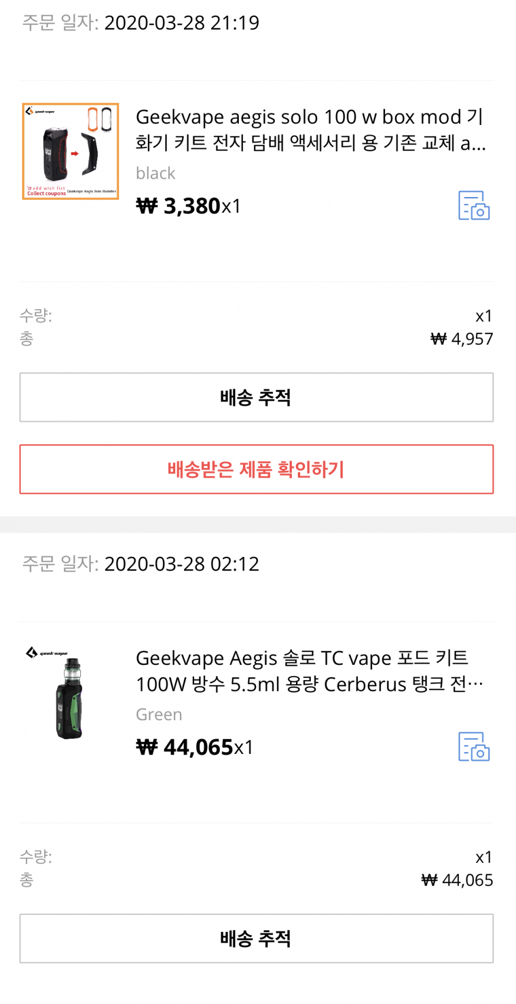
Task: Open the snapshot icon for the black skeleton order
Action: coord(474,205)
